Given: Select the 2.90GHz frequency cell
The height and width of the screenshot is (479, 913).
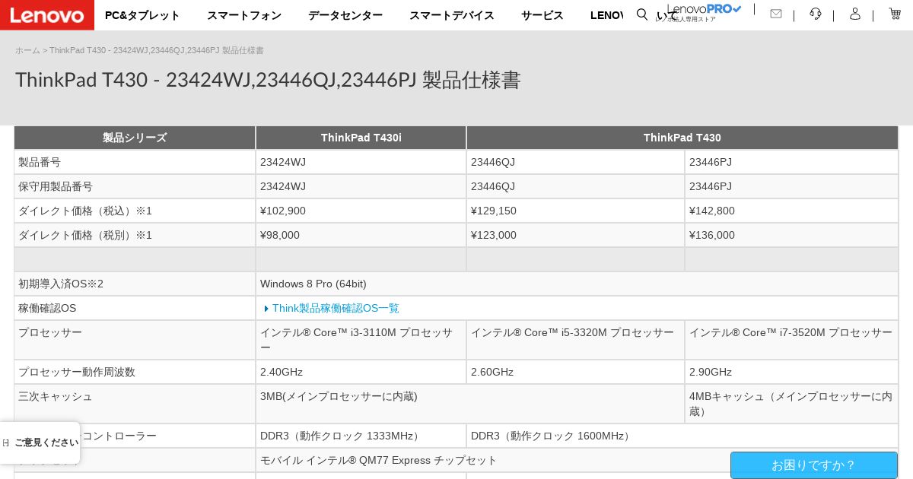Looking at the screenshot, I should coord(791,372).
